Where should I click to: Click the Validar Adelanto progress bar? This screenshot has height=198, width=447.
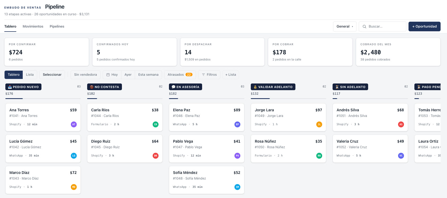coord(288,99)
